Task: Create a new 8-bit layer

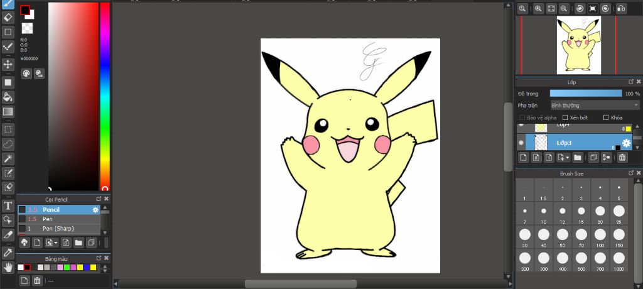Action: click(x=536, y=157)
